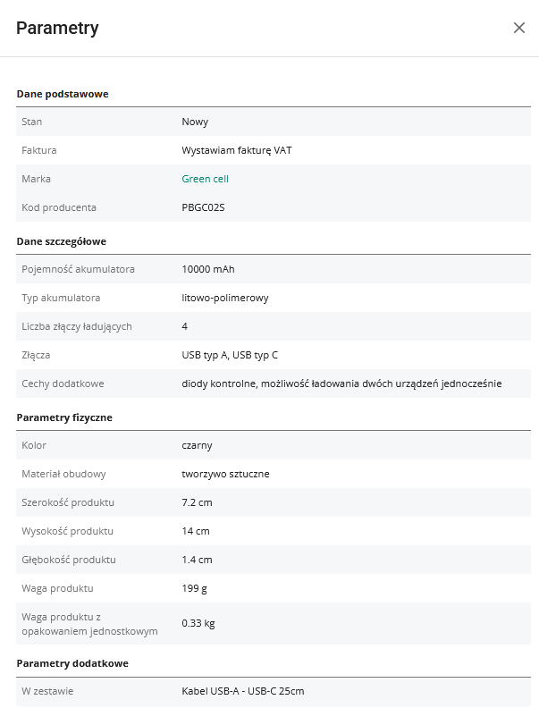Click the 199 g product weight value
Viewport: 539px width, 708px height.
(x=196, y=588)
